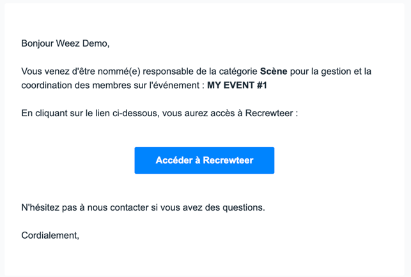The image size is (411, 277).
Task: Click the bold category name Scène
Action: point(274,71)
